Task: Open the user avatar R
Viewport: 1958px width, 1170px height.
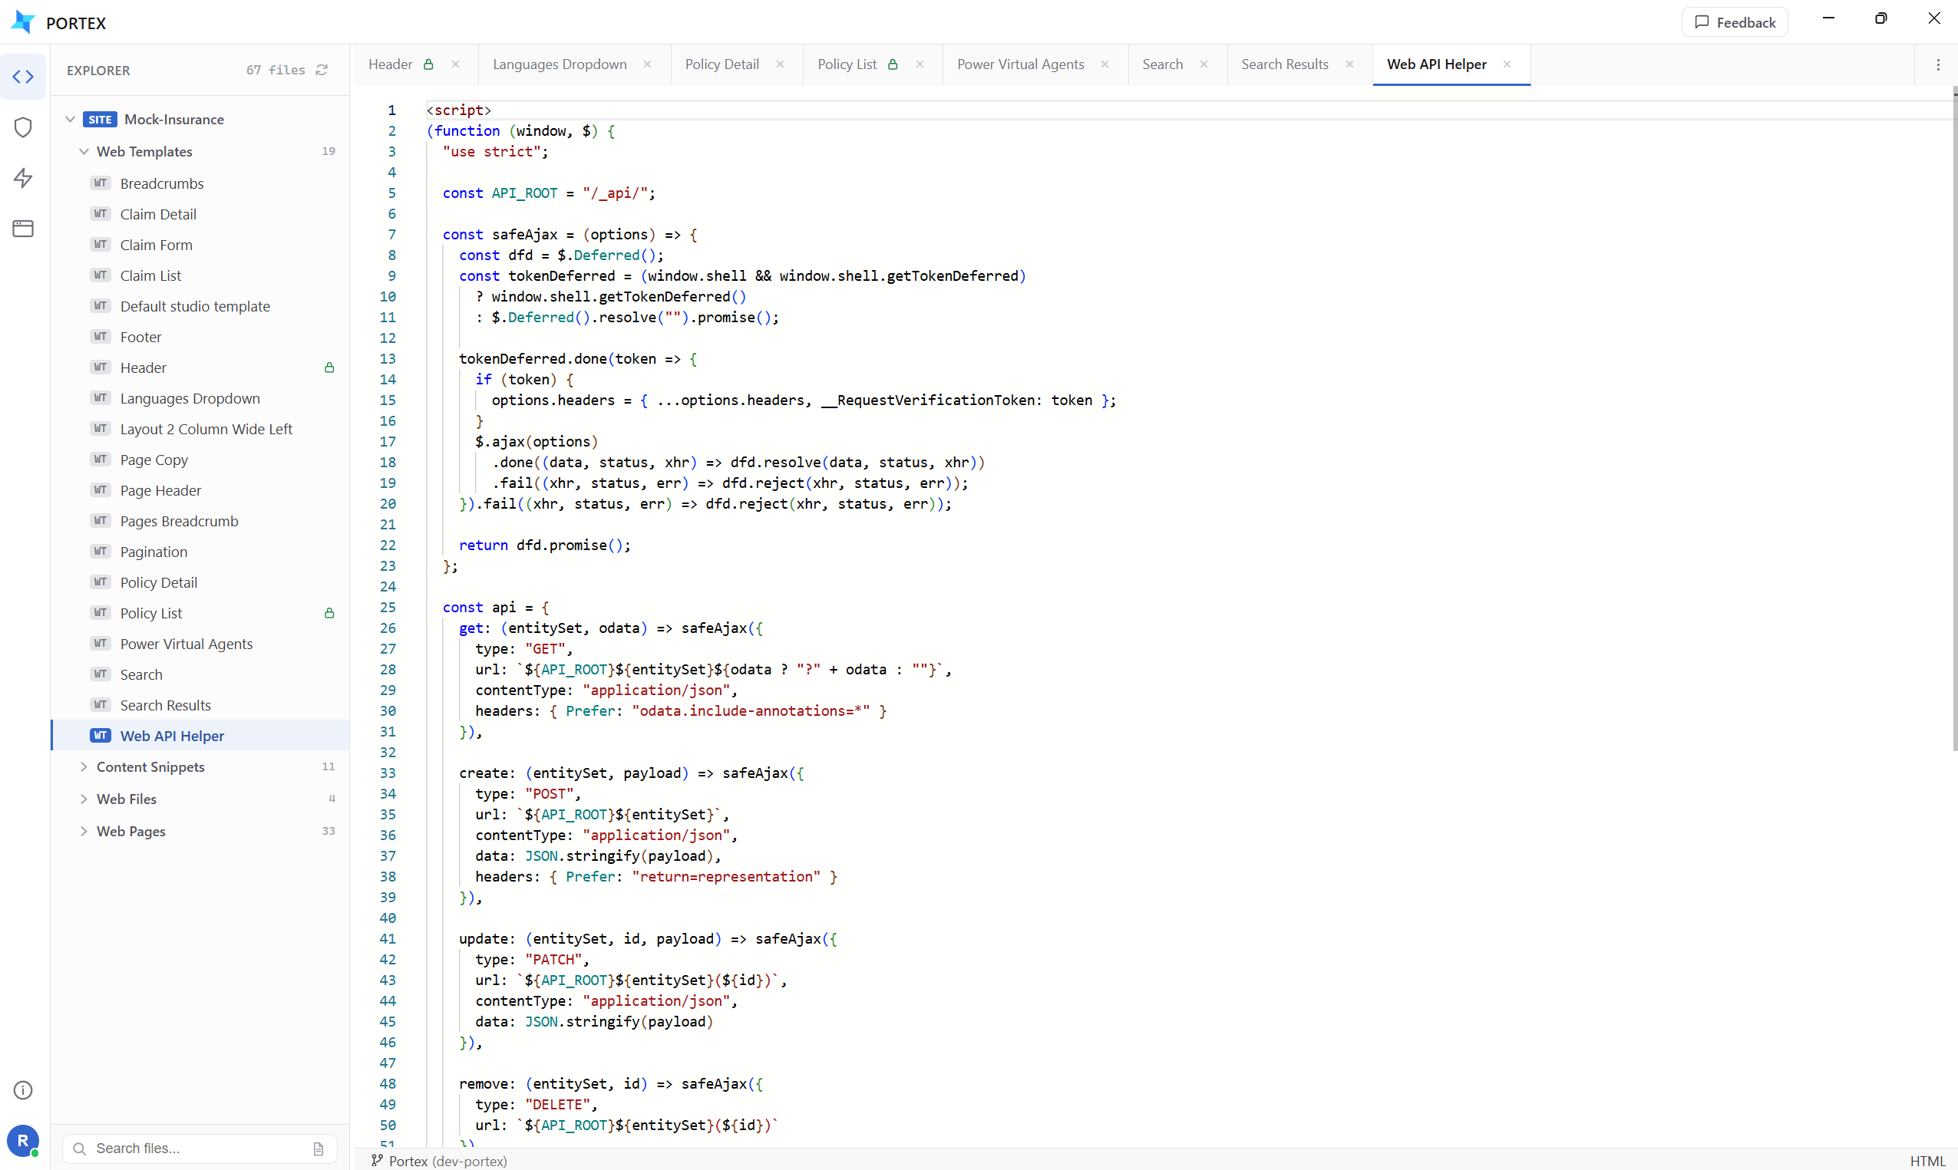Action: 23,1140
